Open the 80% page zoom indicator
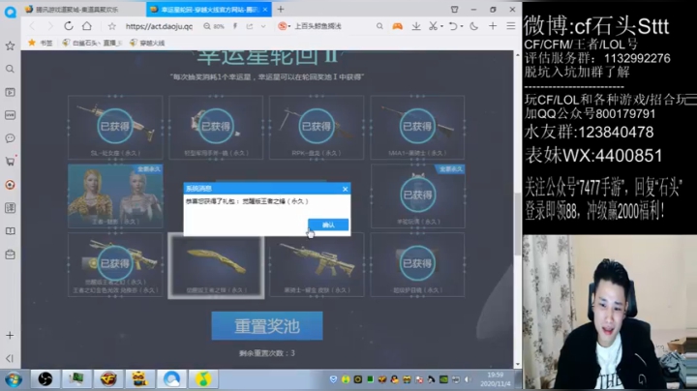The width and height of the screenshot is (697, 391). 214,26
